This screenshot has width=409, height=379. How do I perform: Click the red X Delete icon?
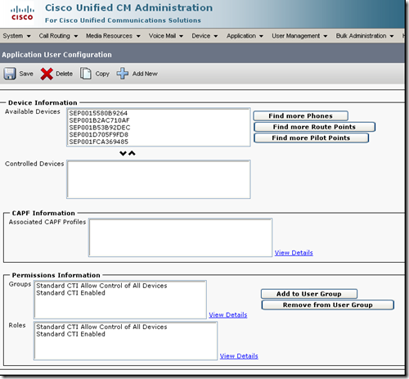(x=47, y=74)
